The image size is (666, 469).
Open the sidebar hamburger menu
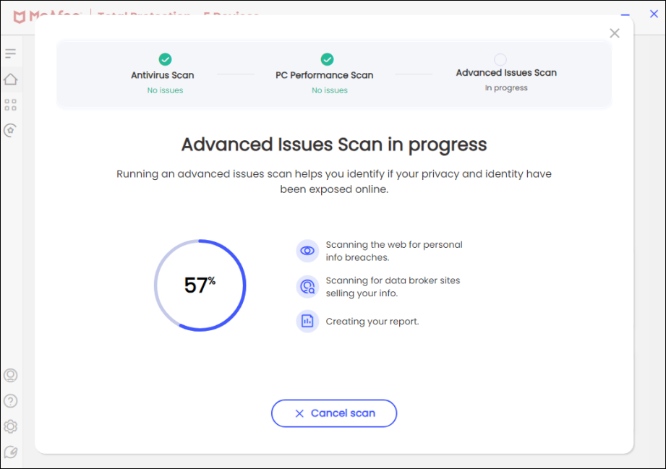click(10, 53)
